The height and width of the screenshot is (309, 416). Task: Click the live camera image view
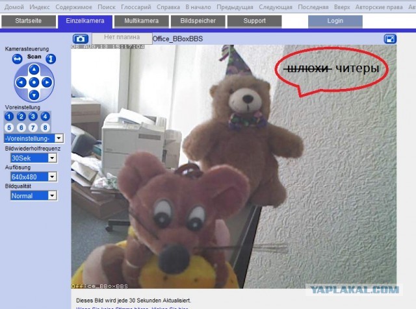click(234, 166)
